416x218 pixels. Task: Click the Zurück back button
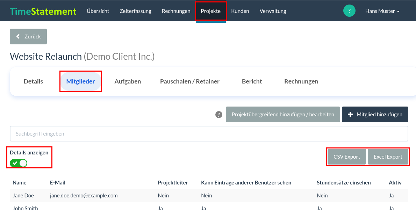[x=28, y=37]
